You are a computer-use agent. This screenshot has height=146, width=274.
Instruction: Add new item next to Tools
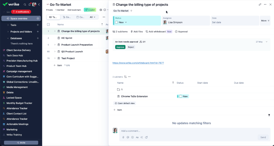tap(38, 25)
